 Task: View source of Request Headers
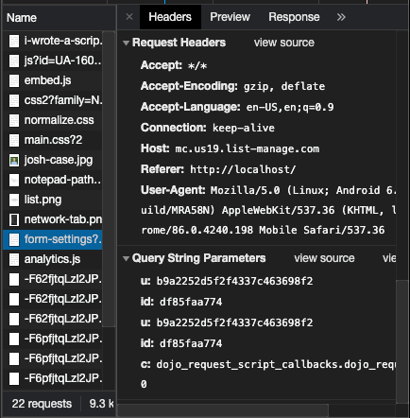pyautogui.click(x=284, y=43)
